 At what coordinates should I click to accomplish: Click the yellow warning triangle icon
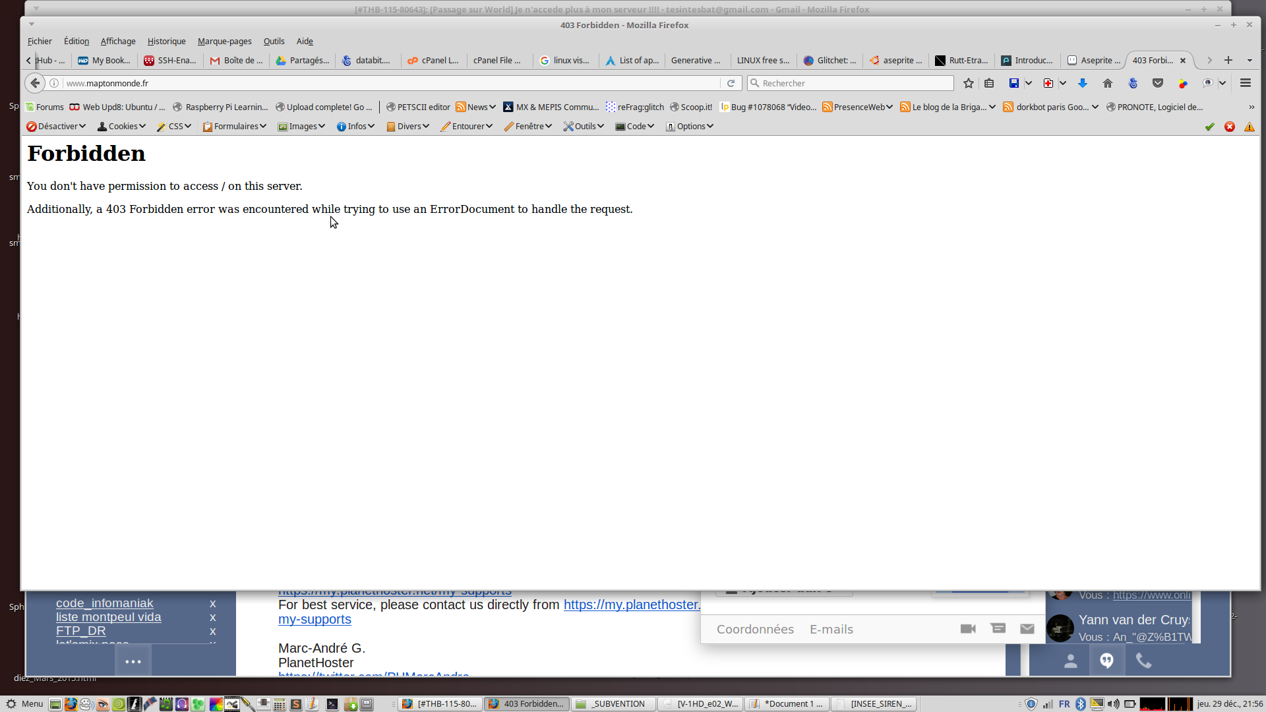(x=1250, y=127)
